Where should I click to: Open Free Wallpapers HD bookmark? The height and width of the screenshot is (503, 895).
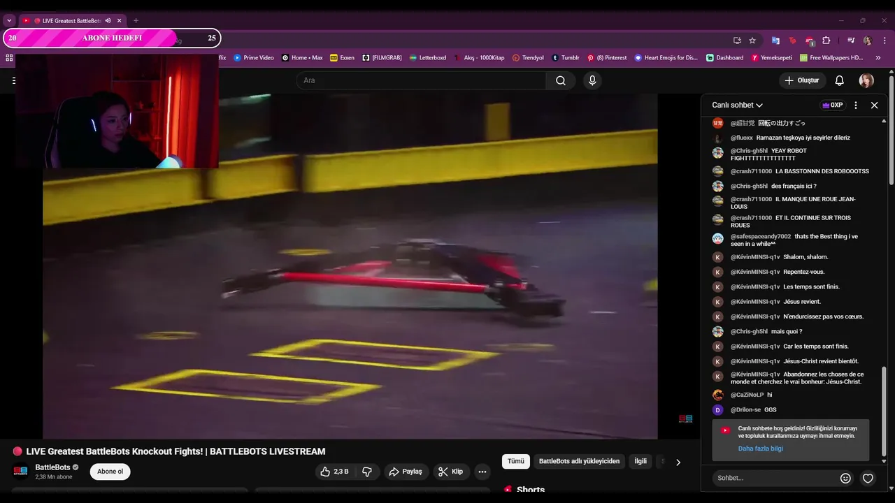pos(831,58)
